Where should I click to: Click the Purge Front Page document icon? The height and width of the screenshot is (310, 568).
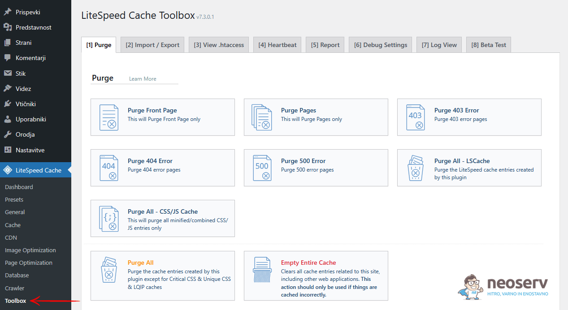point(109,117)
